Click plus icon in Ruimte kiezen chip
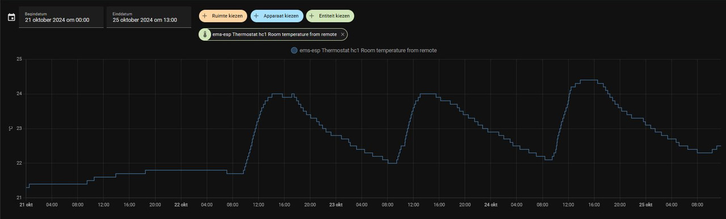 205,16
